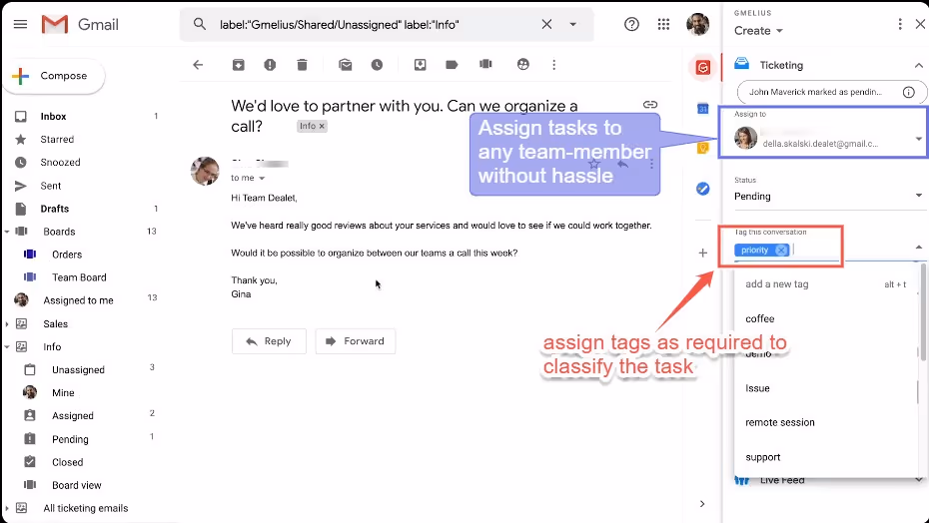Get add-ons with plus icon
Image resolution: width=929 pixels, height=523 pixels.
click(x=702, y=253)
